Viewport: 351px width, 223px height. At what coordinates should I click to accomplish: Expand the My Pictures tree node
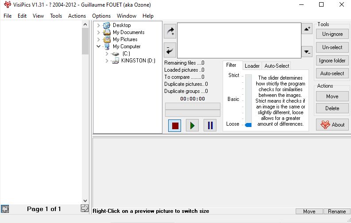tap(99, 39)
